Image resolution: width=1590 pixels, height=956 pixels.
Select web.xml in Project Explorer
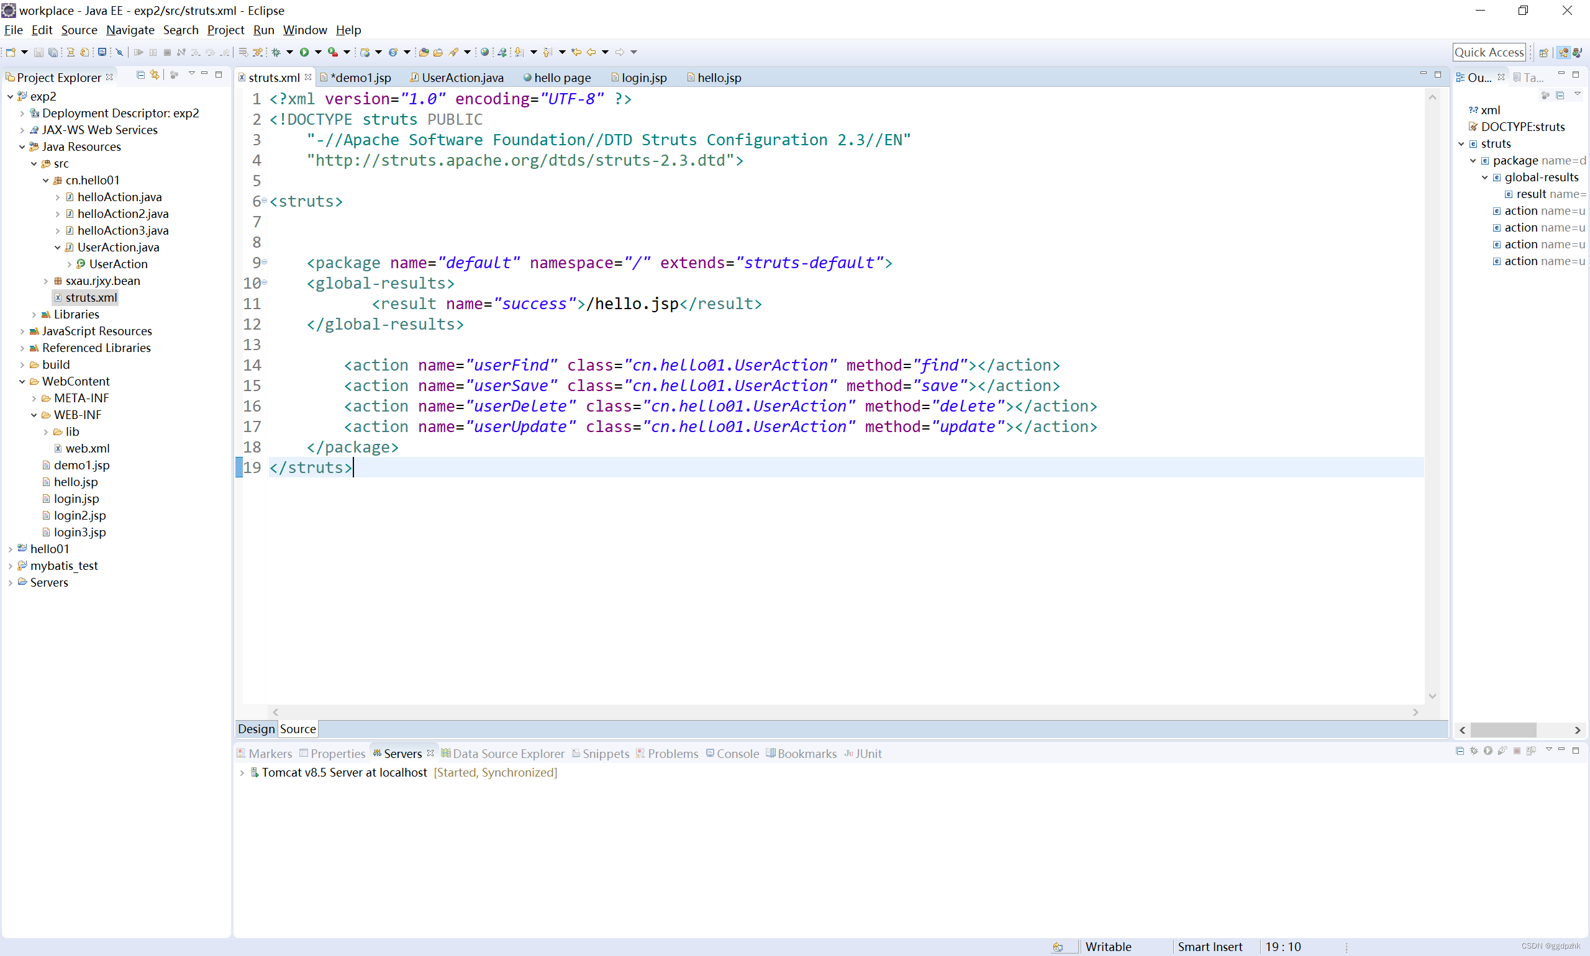[87, 448]
